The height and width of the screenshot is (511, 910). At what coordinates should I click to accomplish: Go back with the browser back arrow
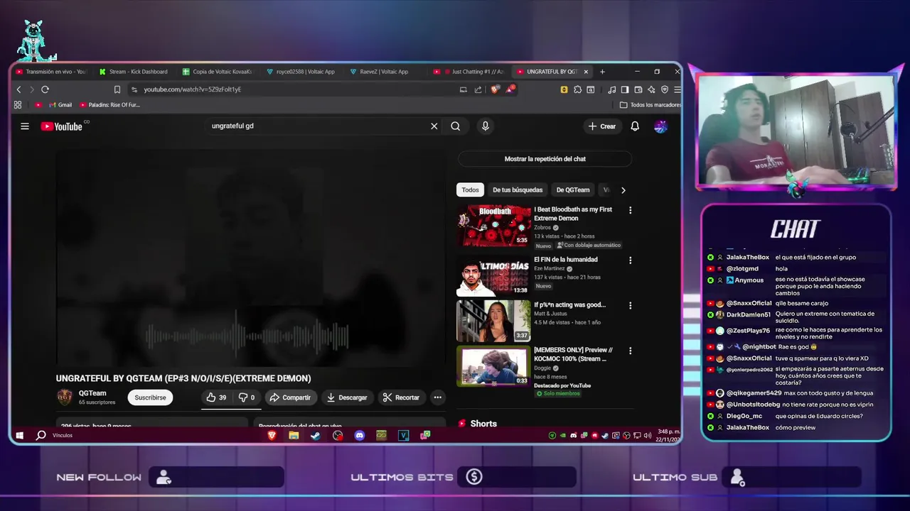coord(19,89)
